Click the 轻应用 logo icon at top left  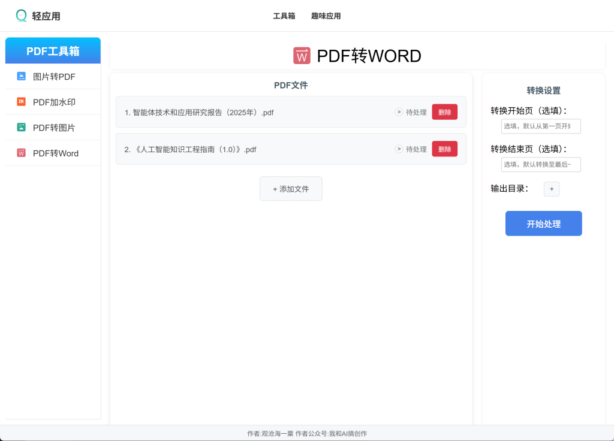point(21,16)
